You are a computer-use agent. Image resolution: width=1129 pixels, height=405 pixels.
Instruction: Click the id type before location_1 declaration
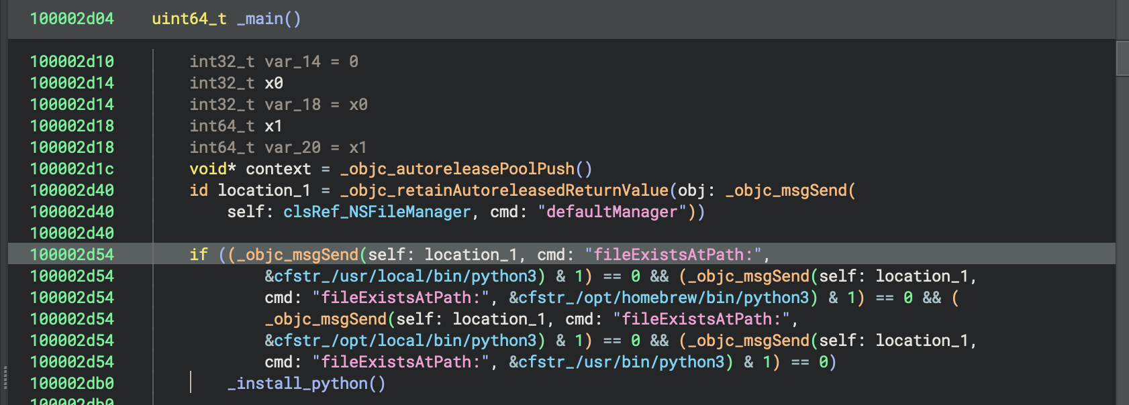[199, 190]
